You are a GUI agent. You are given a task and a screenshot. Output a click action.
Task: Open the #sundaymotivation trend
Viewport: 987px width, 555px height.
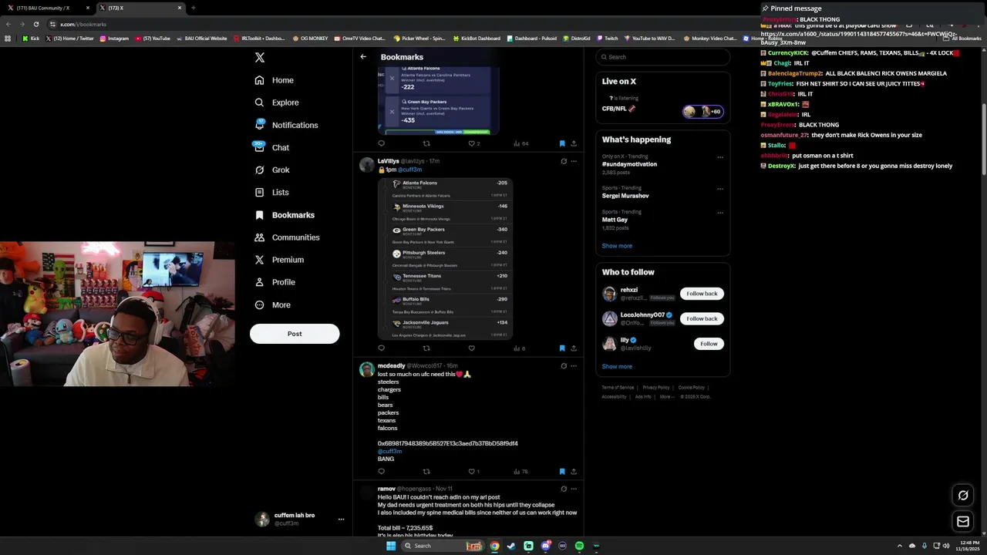coord(629,164)
